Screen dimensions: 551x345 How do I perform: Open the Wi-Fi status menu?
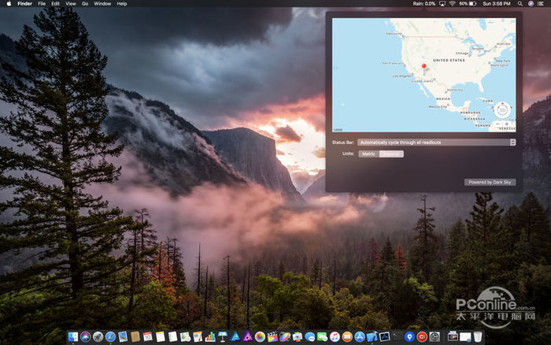click(452, 4)
